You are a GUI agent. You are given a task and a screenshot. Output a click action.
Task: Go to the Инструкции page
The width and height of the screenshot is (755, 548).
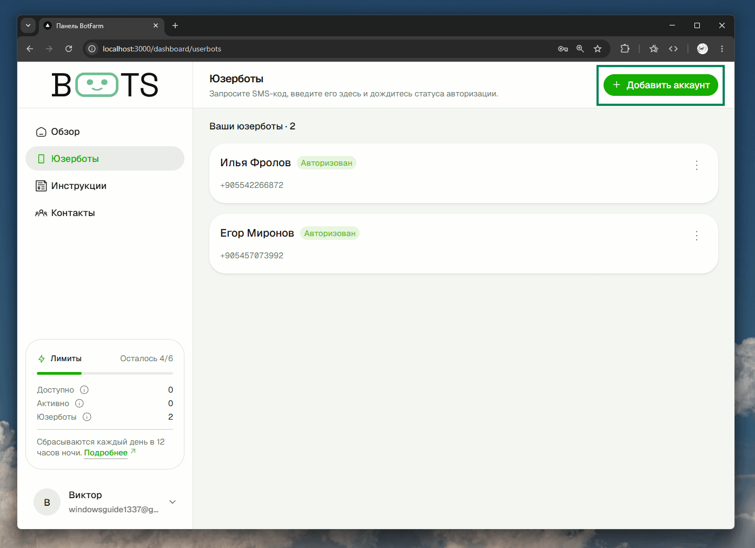105,186
